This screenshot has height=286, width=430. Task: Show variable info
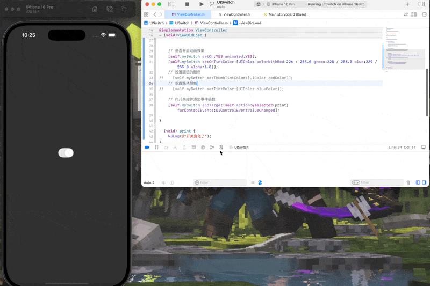pyautogui.click(x=171, y=182)
